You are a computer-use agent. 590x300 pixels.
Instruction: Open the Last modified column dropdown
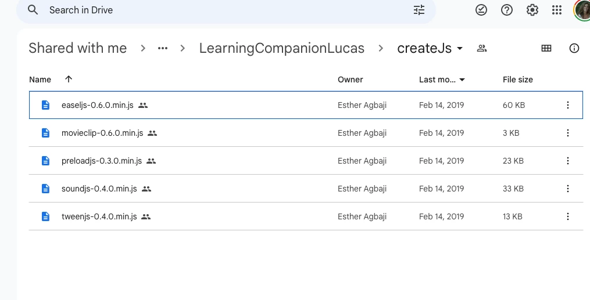coord(462,79)
